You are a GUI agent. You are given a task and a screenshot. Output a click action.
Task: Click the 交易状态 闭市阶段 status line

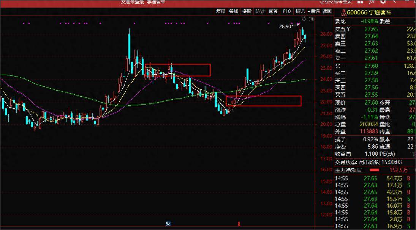coord(368,162)
